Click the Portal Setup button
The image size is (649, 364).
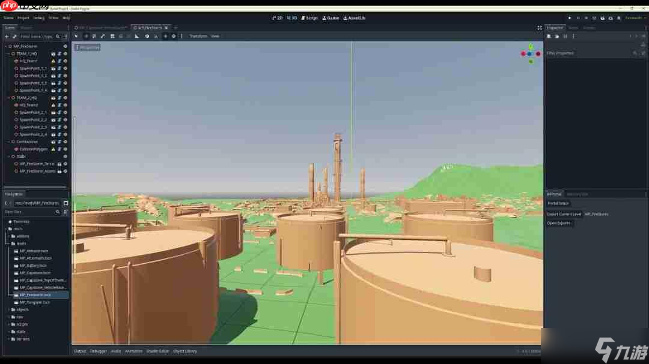[x=558, y=203]
